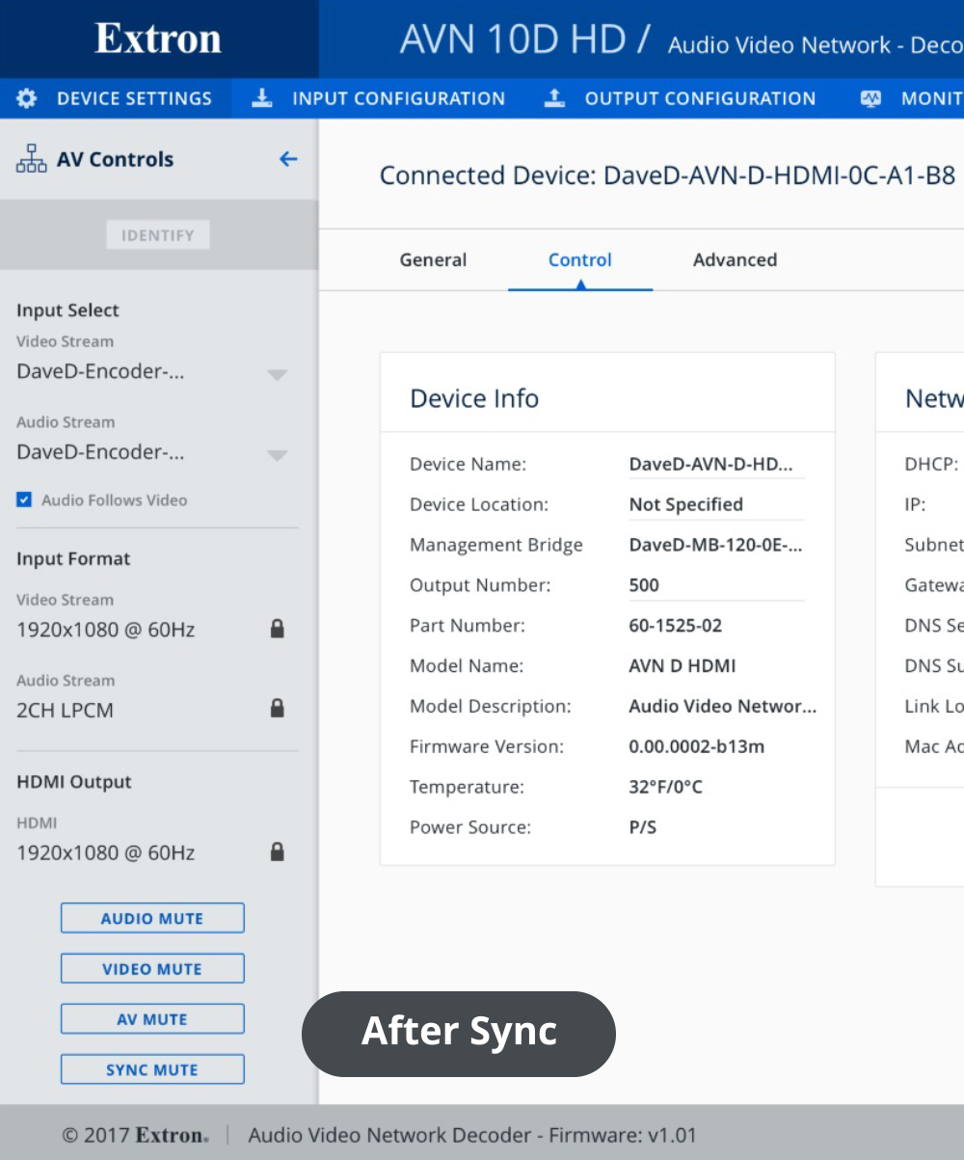
Task: Toggle Sync Mute on the device
Action: [x=151, y=1068]
